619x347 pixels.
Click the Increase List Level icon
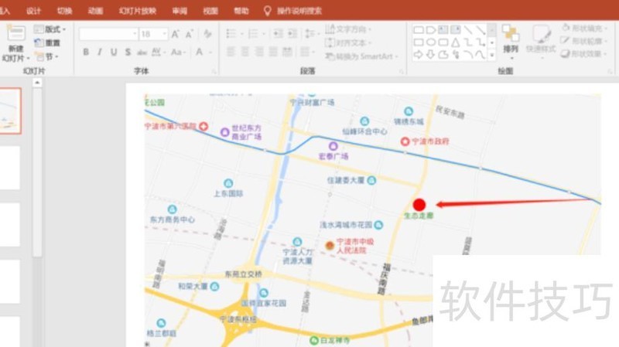[x=292, y=33]
